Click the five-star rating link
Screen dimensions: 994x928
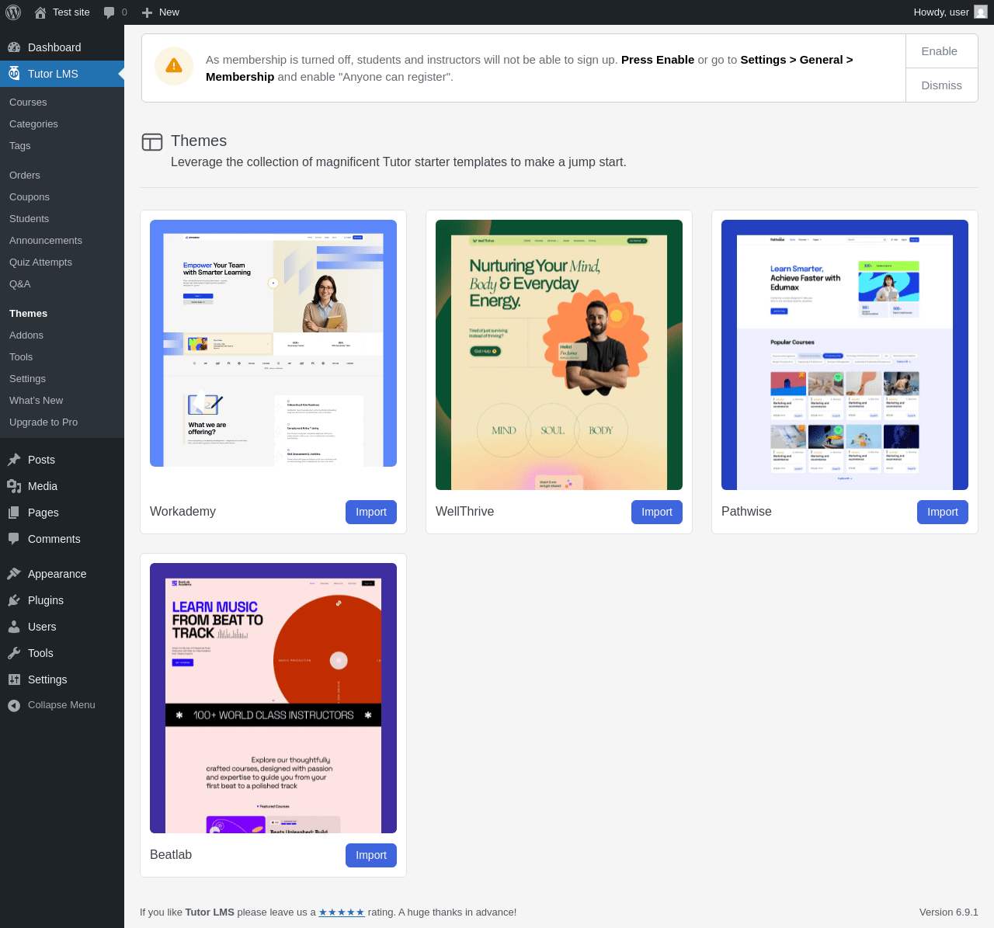342,912
